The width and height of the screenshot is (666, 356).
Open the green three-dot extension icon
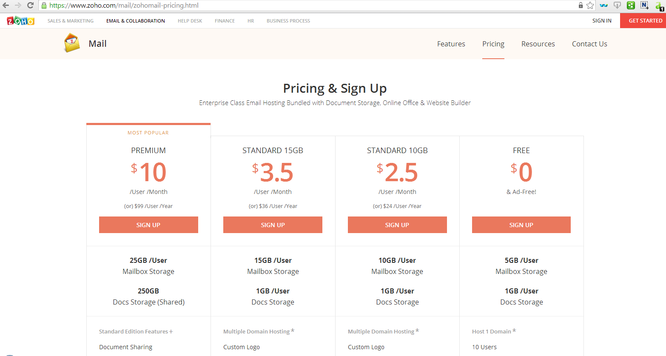(631, 6)
